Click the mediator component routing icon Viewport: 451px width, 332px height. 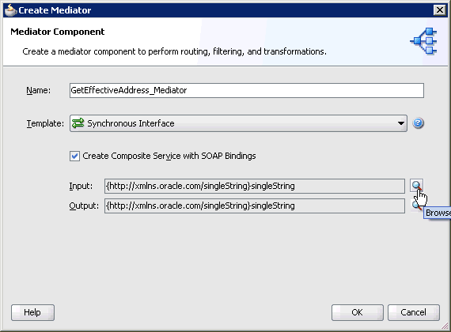[x=424, y=41]
